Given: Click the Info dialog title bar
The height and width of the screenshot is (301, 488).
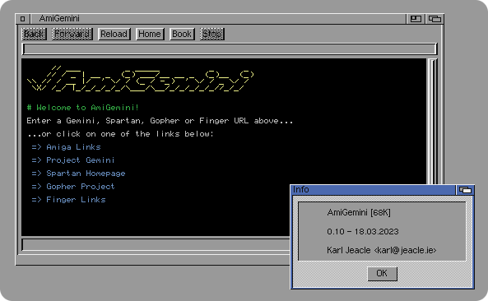Looking at the screenshot, I should click(373, 190).
